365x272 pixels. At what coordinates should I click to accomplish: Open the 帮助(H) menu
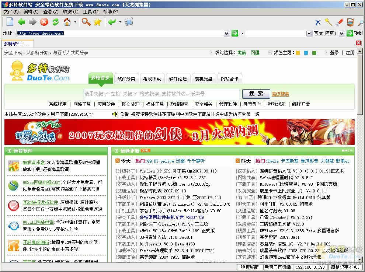pyautogui.click(x=111, y=12)
